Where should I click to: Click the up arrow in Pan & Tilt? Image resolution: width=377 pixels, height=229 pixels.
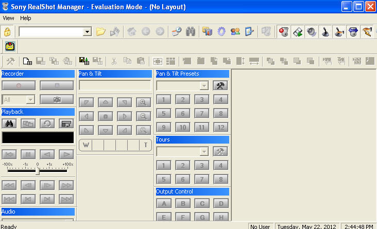point(105,102)
